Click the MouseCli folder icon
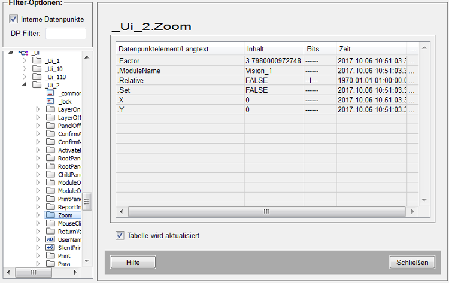Screen dimensions: 449x283 click(x=50, y=223)
